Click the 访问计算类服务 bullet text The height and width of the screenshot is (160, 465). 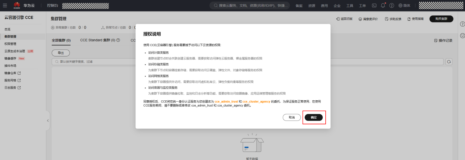tap(159, 53)
